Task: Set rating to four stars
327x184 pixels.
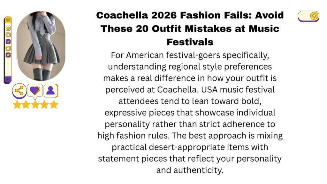Action: click(x=44, y=104)
